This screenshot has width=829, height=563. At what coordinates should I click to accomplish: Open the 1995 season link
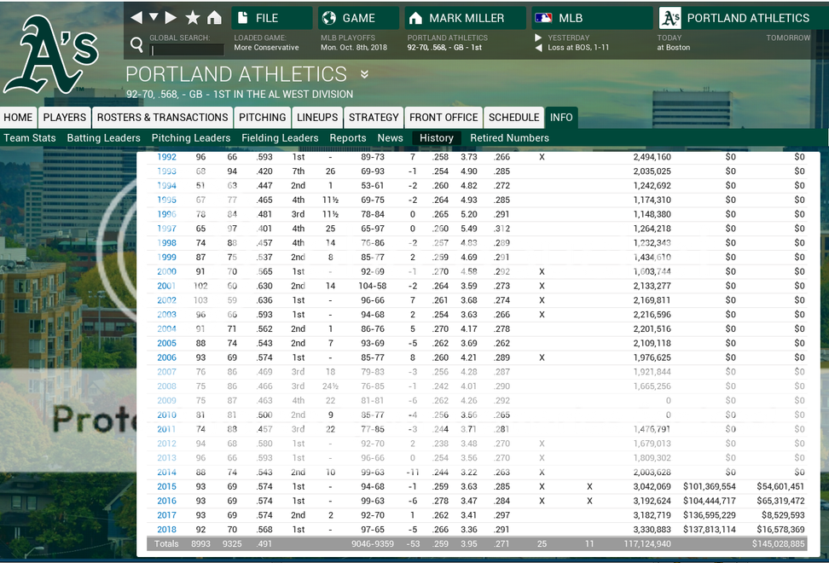[166, 200]
